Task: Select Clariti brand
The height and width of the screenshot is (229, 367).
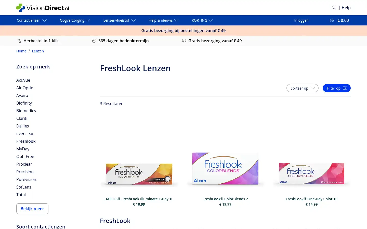Action: tap(22, 118)
